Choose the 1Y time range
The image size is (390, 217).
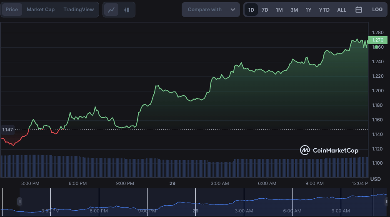coord(308,10)
